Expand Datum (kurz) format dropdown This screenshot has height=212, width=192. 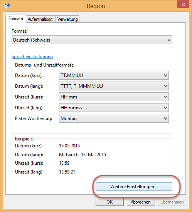(114, 75)
